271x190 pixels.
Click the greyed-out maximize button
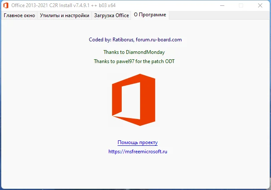pos(241,5)
